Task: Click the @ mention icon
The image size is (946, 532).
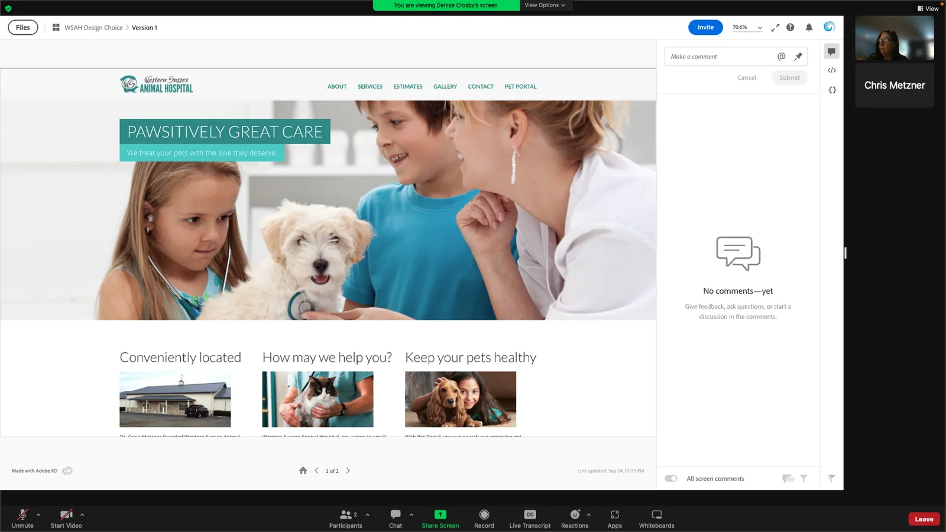Action: tap(782, 56)
